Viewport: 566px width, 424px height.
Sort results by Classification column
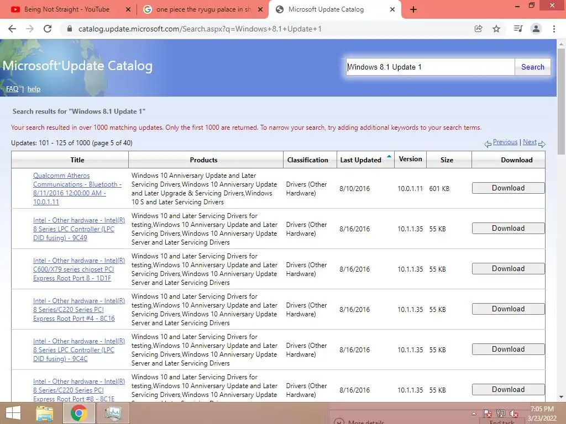coord(307,160)
